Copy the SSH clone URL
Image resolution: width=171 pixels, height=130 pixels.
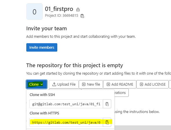tap(107, 104)
